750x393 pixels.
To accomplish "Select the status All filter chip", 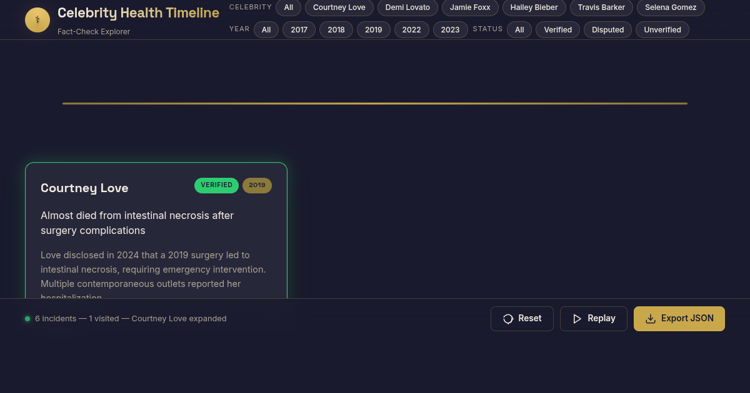I will click(x=519, y=29).
